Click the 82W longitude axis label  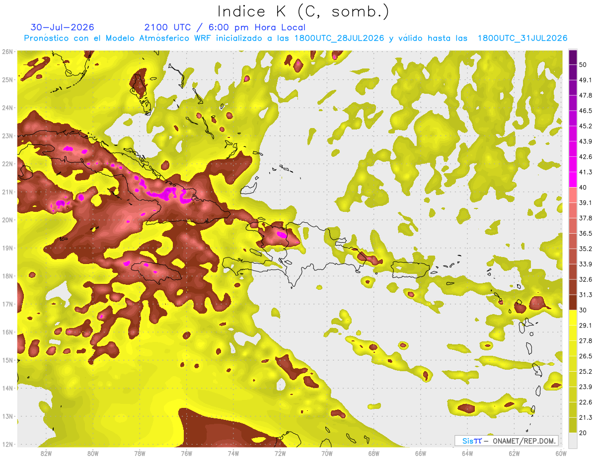pyautogui.click(x=46, y=453)
